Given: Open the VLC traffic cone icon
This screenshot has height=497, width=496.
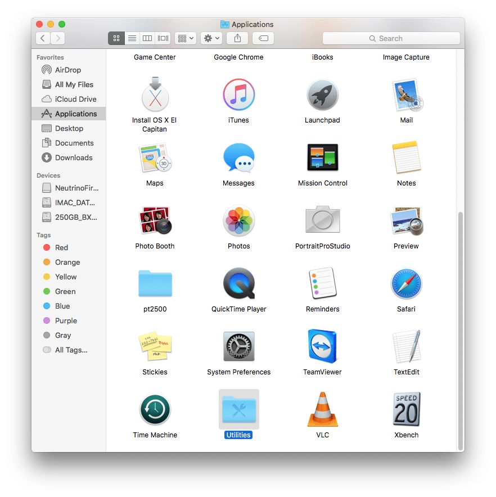Looking at the screenshot, I should pos(322,410).
